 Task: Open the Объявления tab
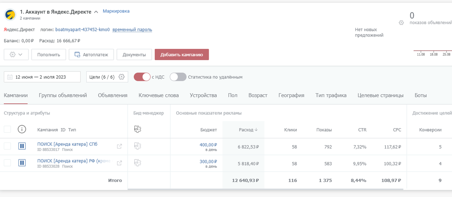pyautogui.click(x=113, y=95)
